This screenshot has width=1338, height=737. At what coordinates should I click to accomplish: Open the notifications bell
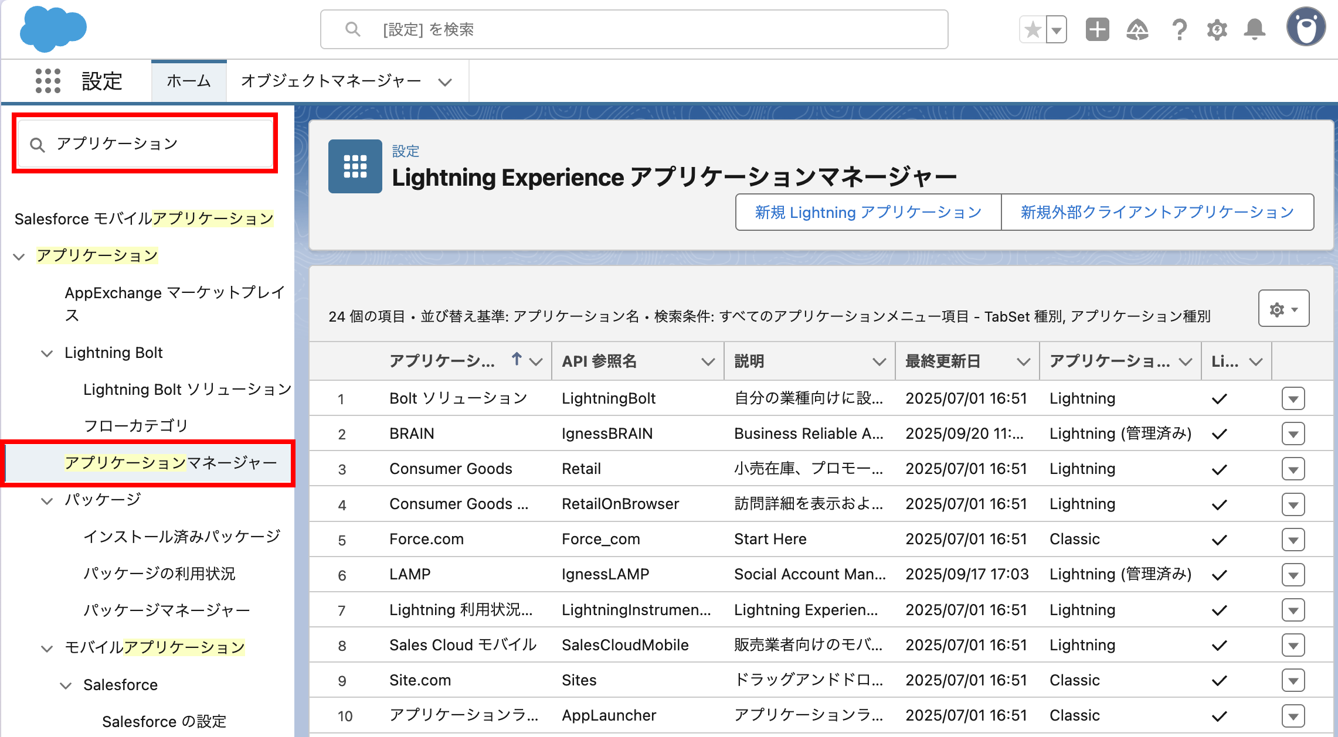pos(1255,29)
